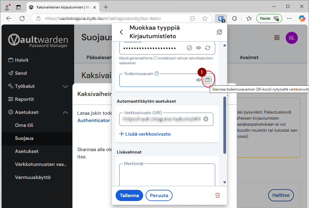Check if password has been exposed
The width and height of the screenshot is (309, 208).
[x=189, y=48]
